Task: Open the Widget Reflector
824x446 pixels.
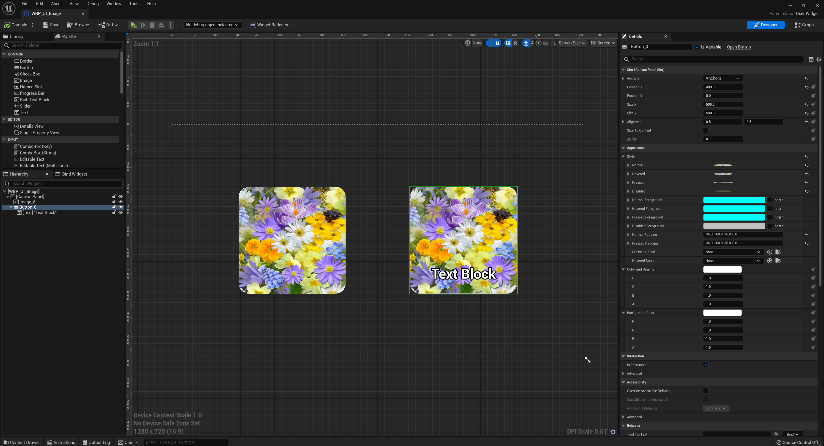Action: [x=269, y=25]
